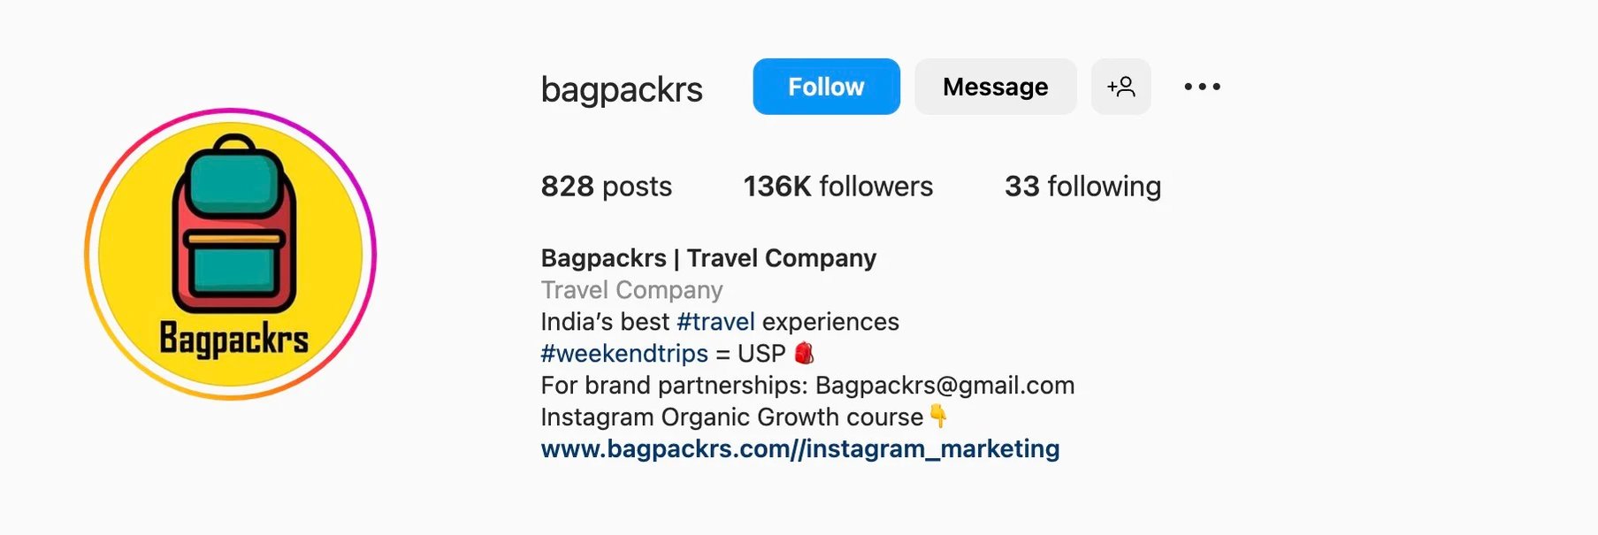Click the Bagpackrs | Travel Company display name
Screen dimensions: 1598x535
coord(708,258)
